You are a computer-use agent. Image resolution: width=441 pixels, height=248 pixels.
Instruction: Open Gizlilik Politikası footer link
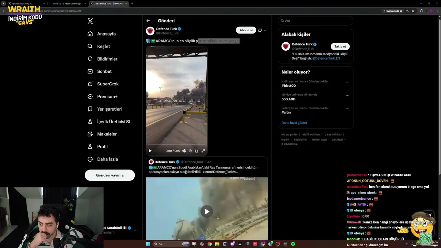311,135
